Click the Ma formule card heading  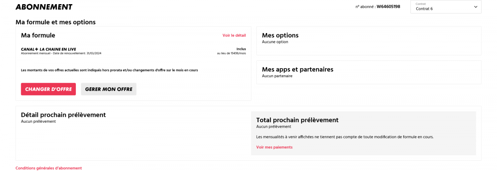38,36
